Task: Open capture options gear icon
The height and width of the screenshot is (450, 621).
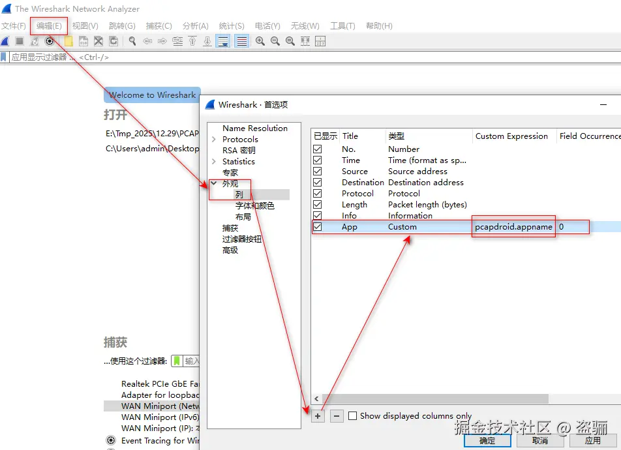Action: click(50, 41)
